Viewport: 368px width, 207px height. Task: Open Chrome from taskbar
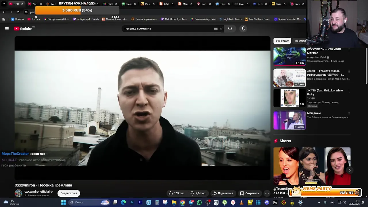coord(182,202)
